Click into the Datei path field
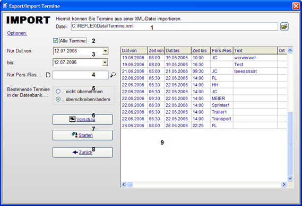This screenshot has height=206, width=302. pos(175,26)
